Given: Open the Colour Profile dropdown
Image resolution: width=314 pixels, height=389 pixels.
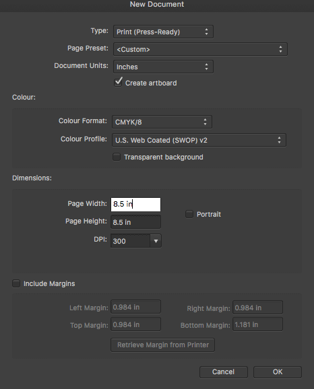Looking at the screenshot, I should (199, 140).
